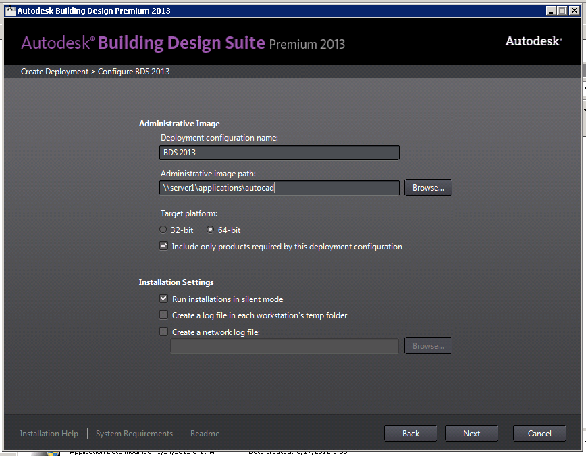Enable log file in workstation's temp folder
Screen dimensions: 586x456
pyautogui.click(x=163, y=315)
